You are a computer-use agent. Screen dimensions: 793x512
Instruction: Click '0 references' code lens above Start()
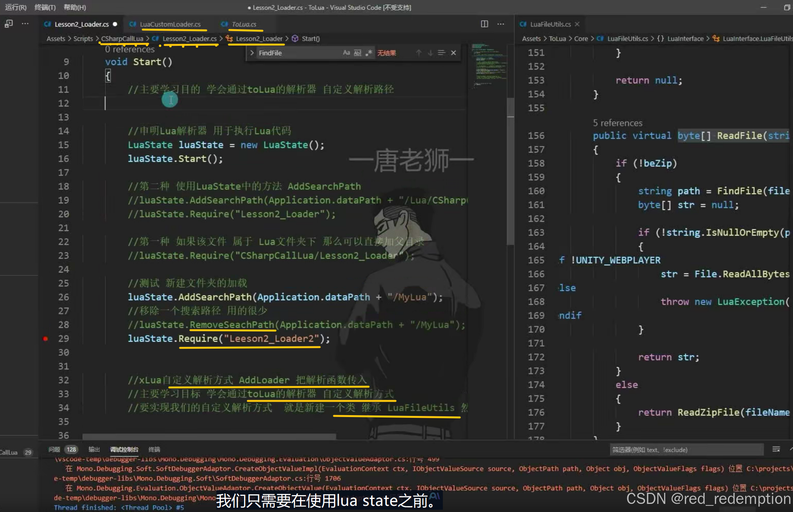(130, 50)
